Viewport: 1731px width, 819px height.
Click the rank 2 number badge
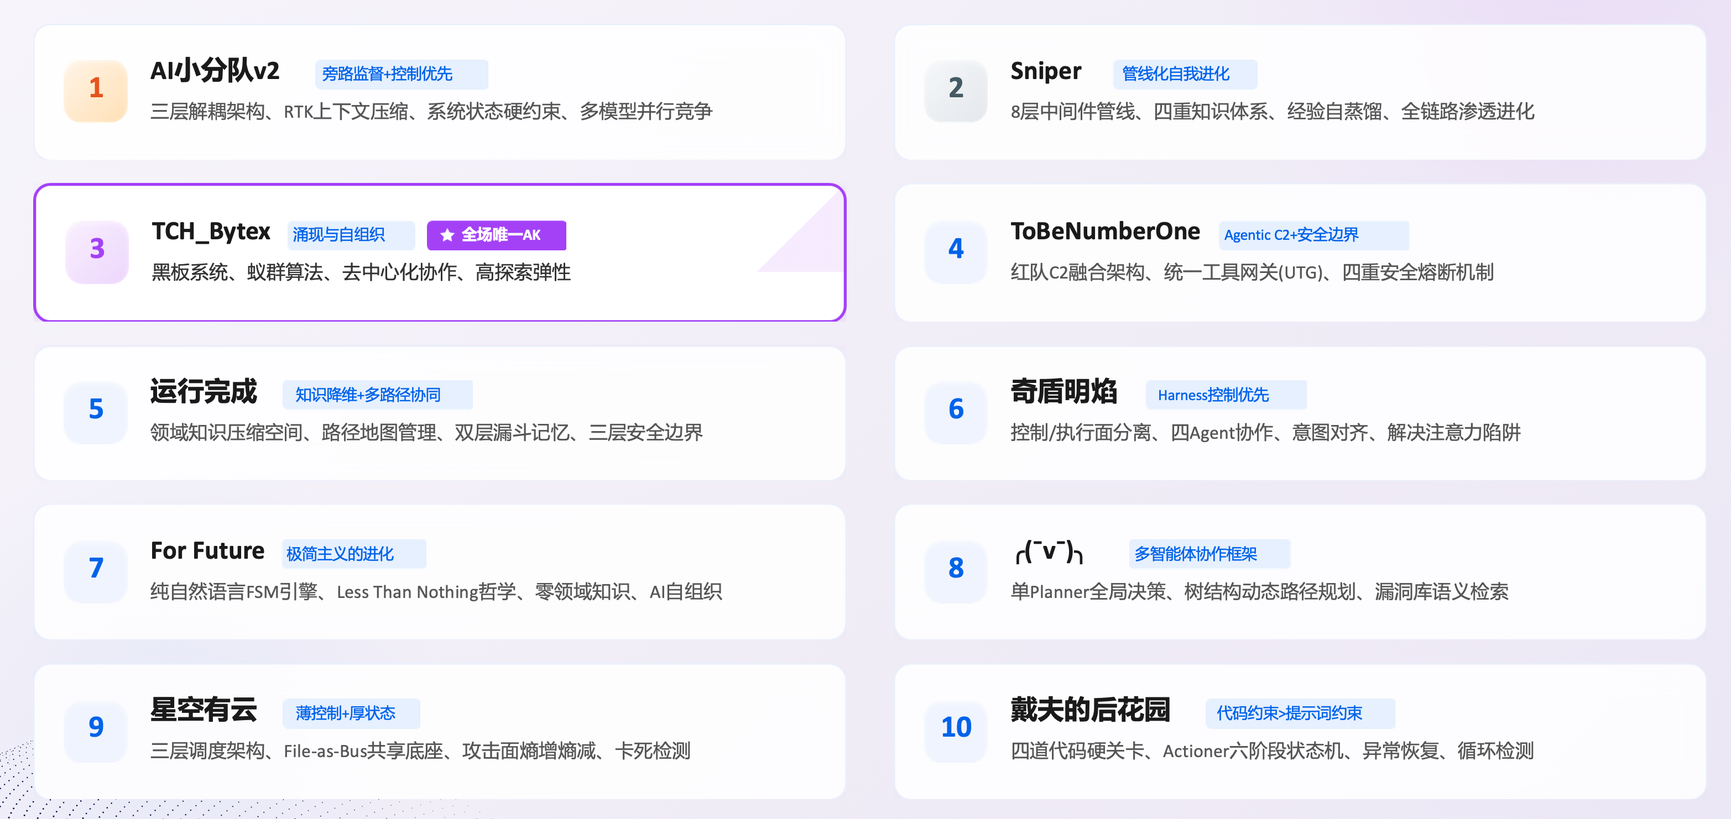click(x=956, y=91)
